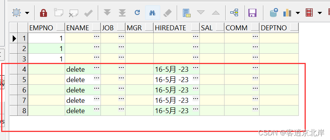
Task: Open the dropdown arrow beside the chart icon
Action: pyautogui.click(x=298, y=13)
